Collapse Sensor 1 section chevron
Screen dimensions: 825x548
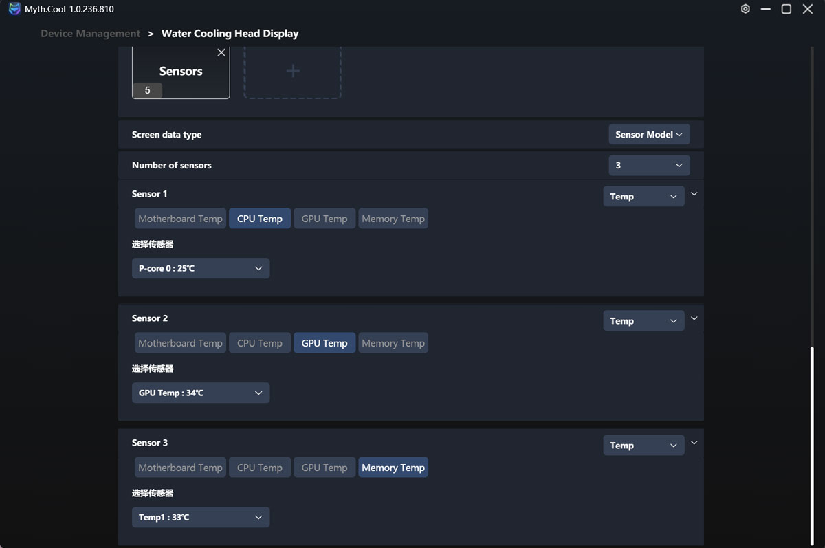pos(694,194)
